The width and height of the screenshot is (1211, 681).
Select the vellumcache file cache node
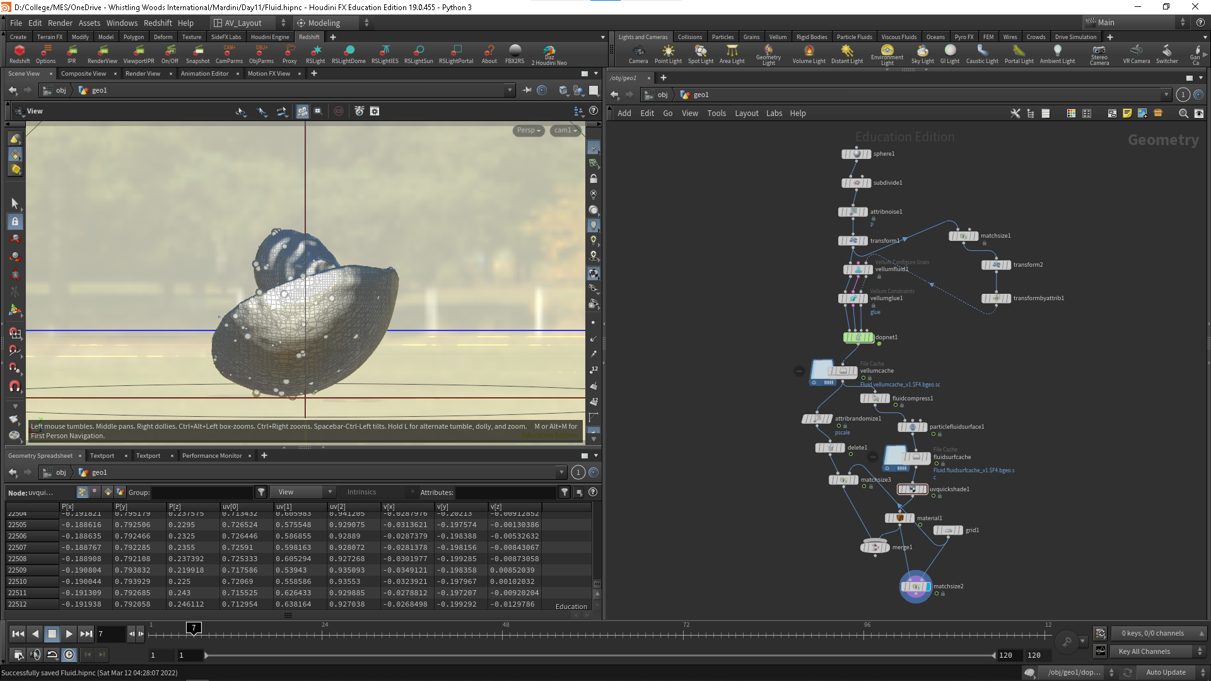pyautogui.click(x=843, y=371)
